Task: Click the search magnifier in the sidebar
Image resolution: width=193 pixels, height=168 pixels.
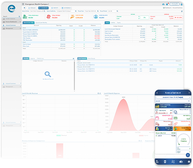Action: [19, 17]
